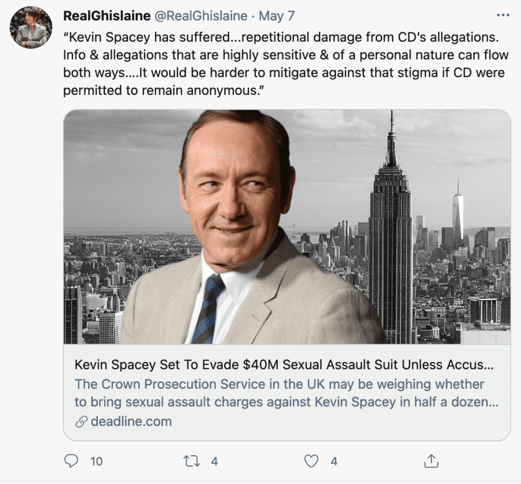The image size is (521, 484).
Task: Click the reply count 10
Action: click(96, 461)
